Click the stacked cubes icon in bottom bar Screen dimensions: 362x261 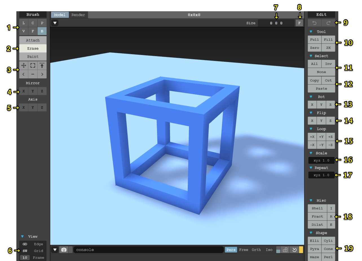285,250
